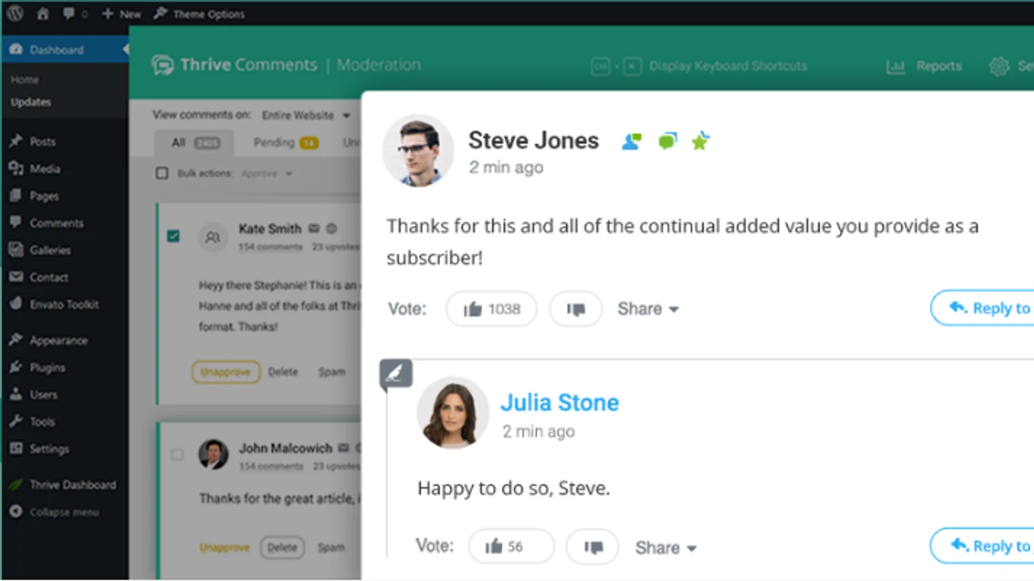Expand the Entire Website dropdown

(306, 116)
